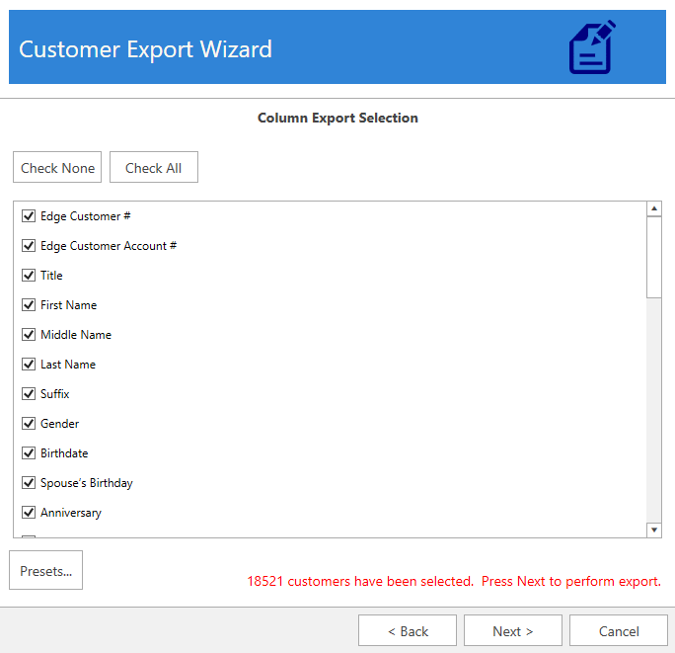Uncheck the Edge Customer # checkbox

click(29, 216)
